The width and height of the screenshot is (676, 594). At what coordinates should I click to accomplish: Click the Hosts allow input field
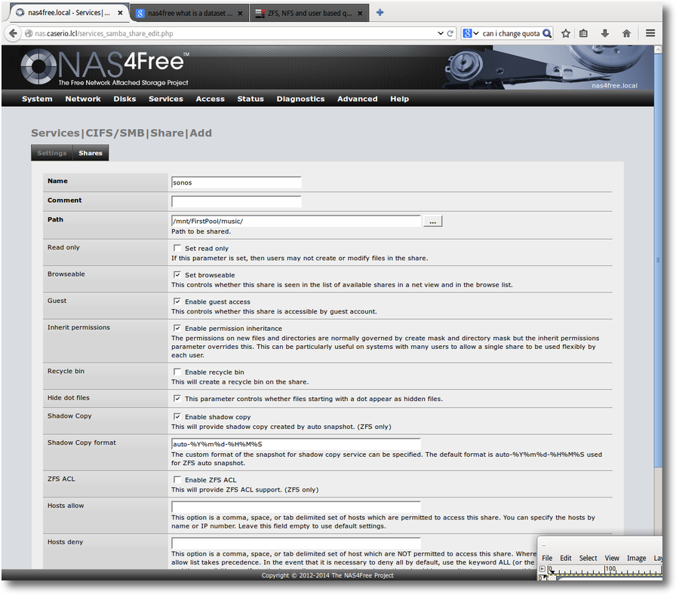(x=296, y=507)
